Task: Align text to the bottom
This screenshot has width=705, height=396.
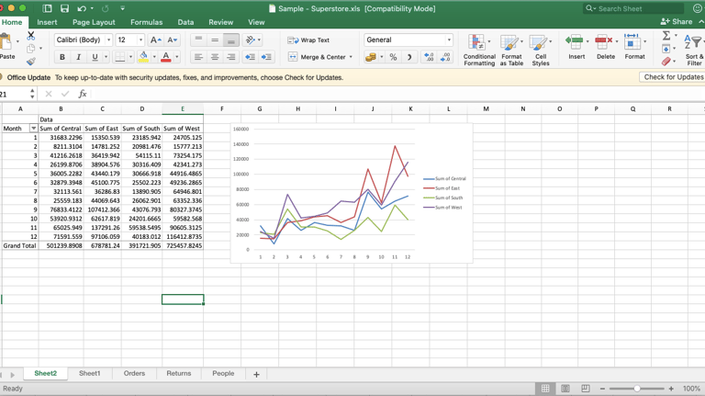Action: [x=231, y=40]
